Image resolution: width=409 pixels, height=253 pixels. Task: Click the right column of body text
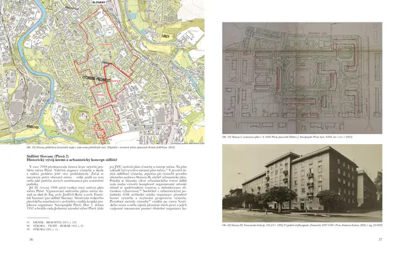(148, 187)
